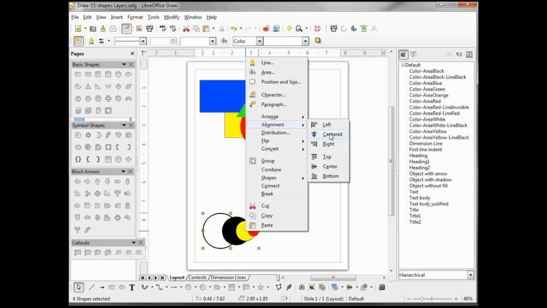Choose Right alignment option
Screen dimensions: 547x308
click(x=328, y=144)
